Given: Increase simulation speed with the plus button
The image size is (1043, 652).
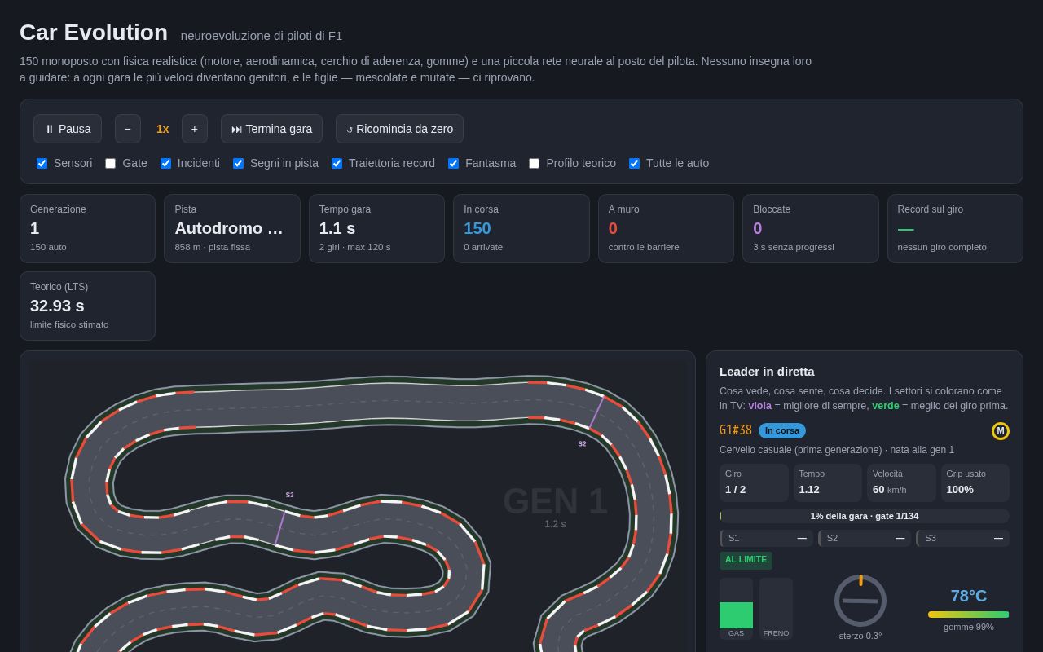Looking at the screenshot, I should [195, 129].
